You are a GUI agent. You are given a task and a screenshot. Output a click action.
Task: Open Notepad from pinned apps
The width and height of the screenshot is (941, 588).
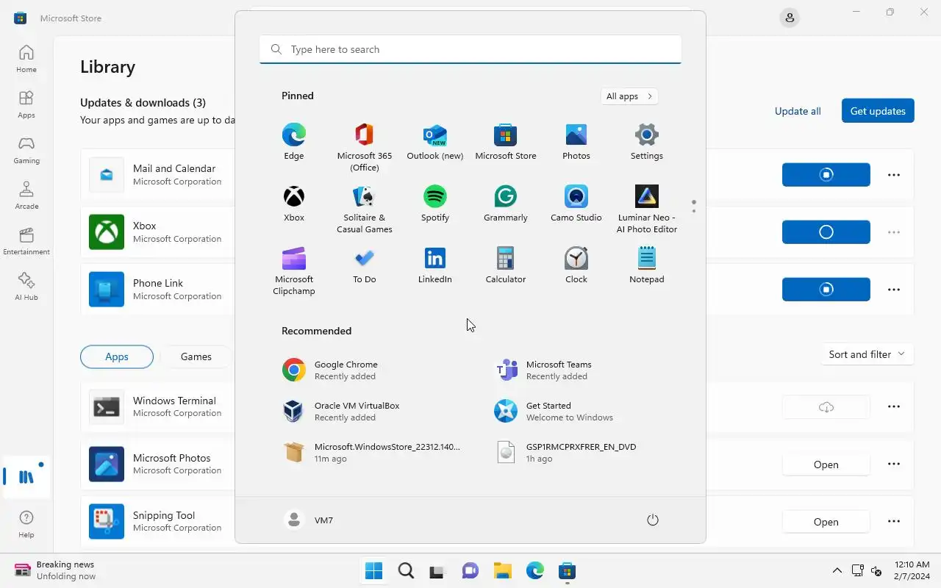pyautogui.click(x=647, y=265)
